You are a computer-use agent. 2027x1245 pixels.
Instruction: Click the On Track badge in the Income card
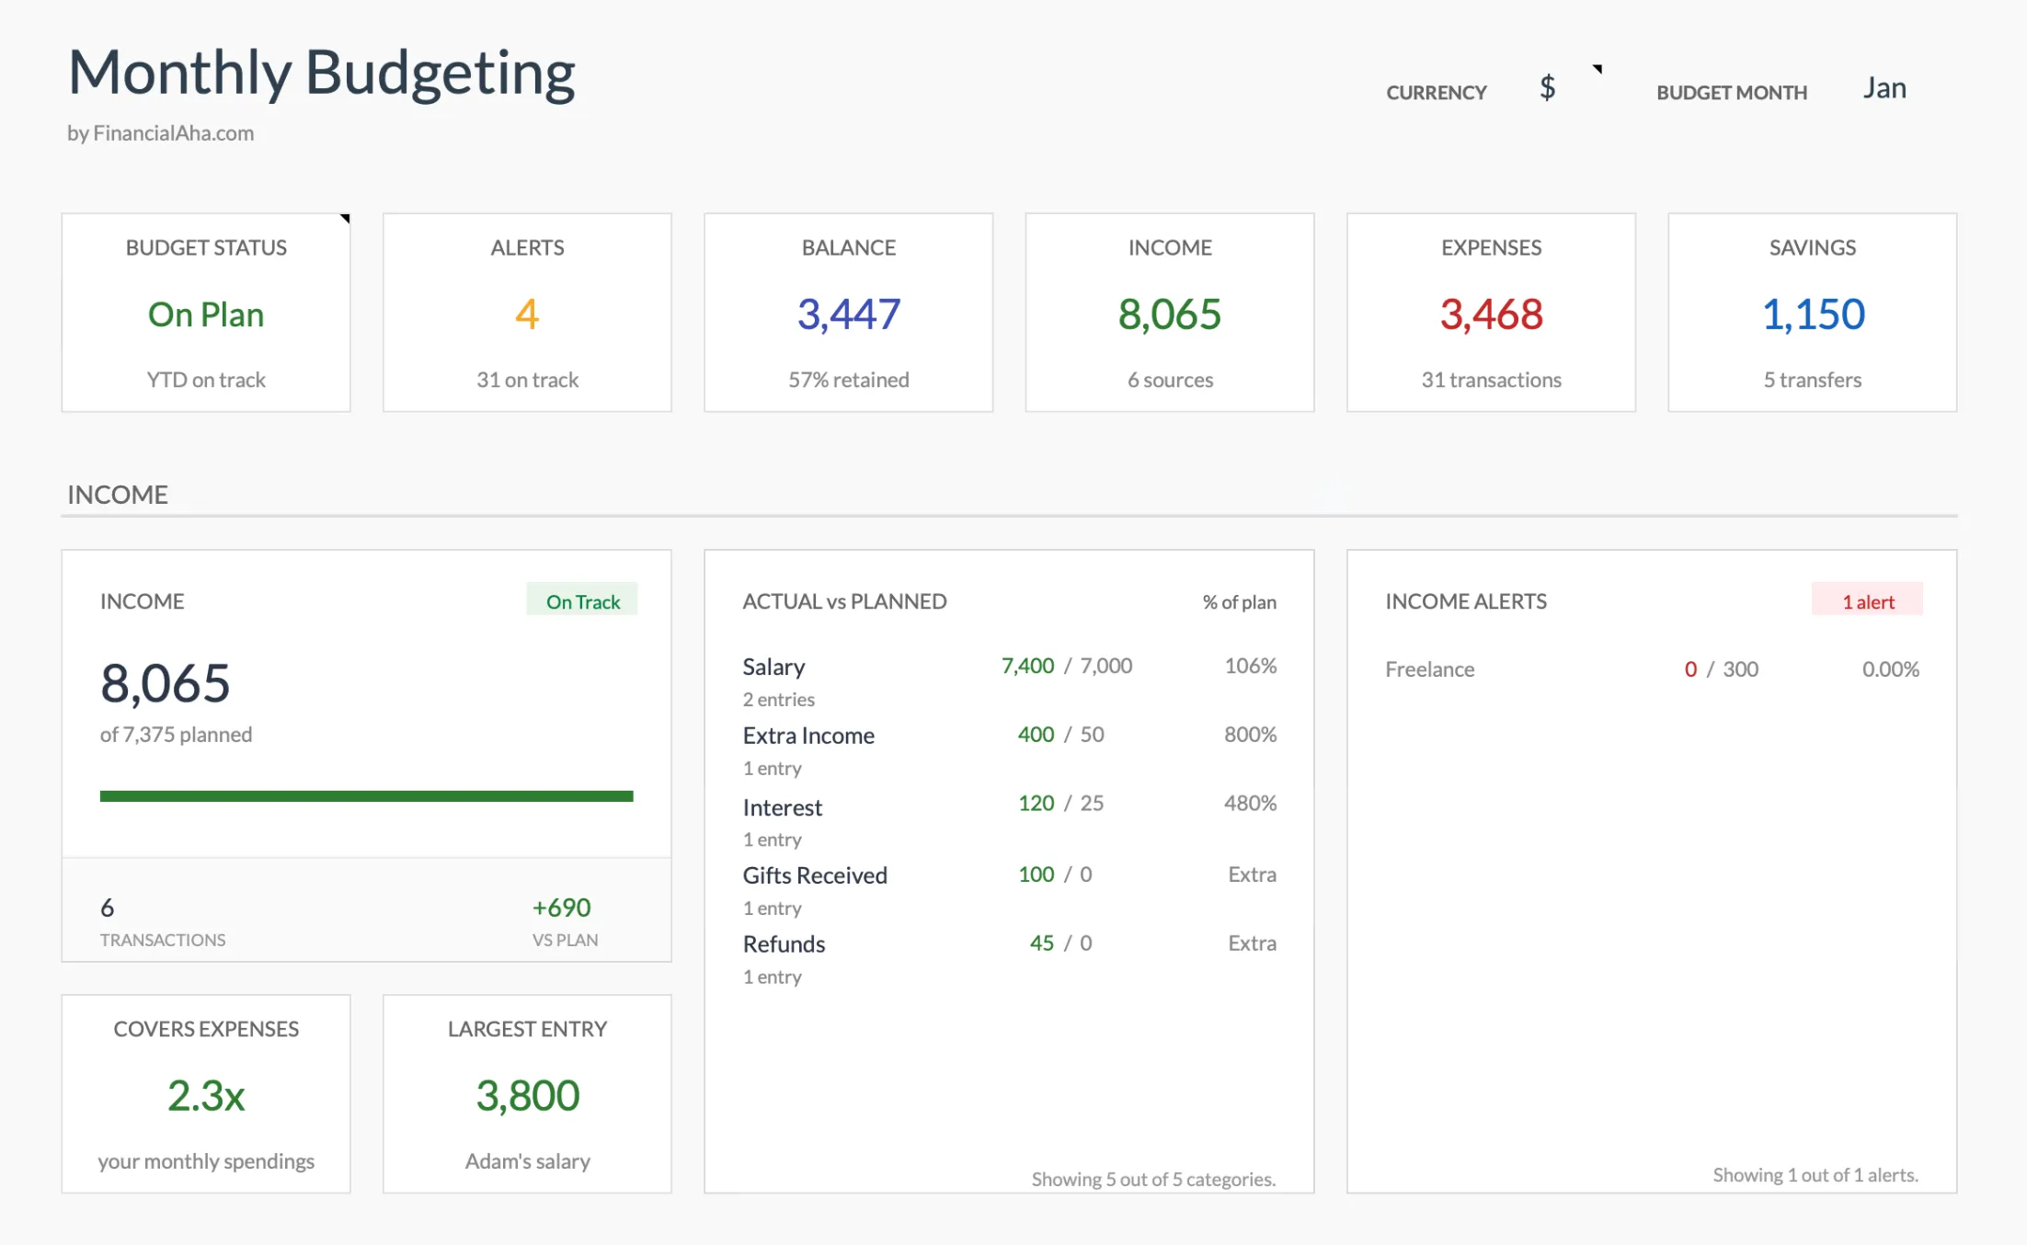click(581, 600)
